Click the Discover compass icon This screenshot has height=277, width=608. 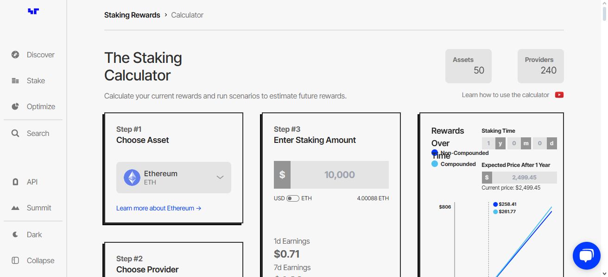pyautogui.click(x=15, y=55)
